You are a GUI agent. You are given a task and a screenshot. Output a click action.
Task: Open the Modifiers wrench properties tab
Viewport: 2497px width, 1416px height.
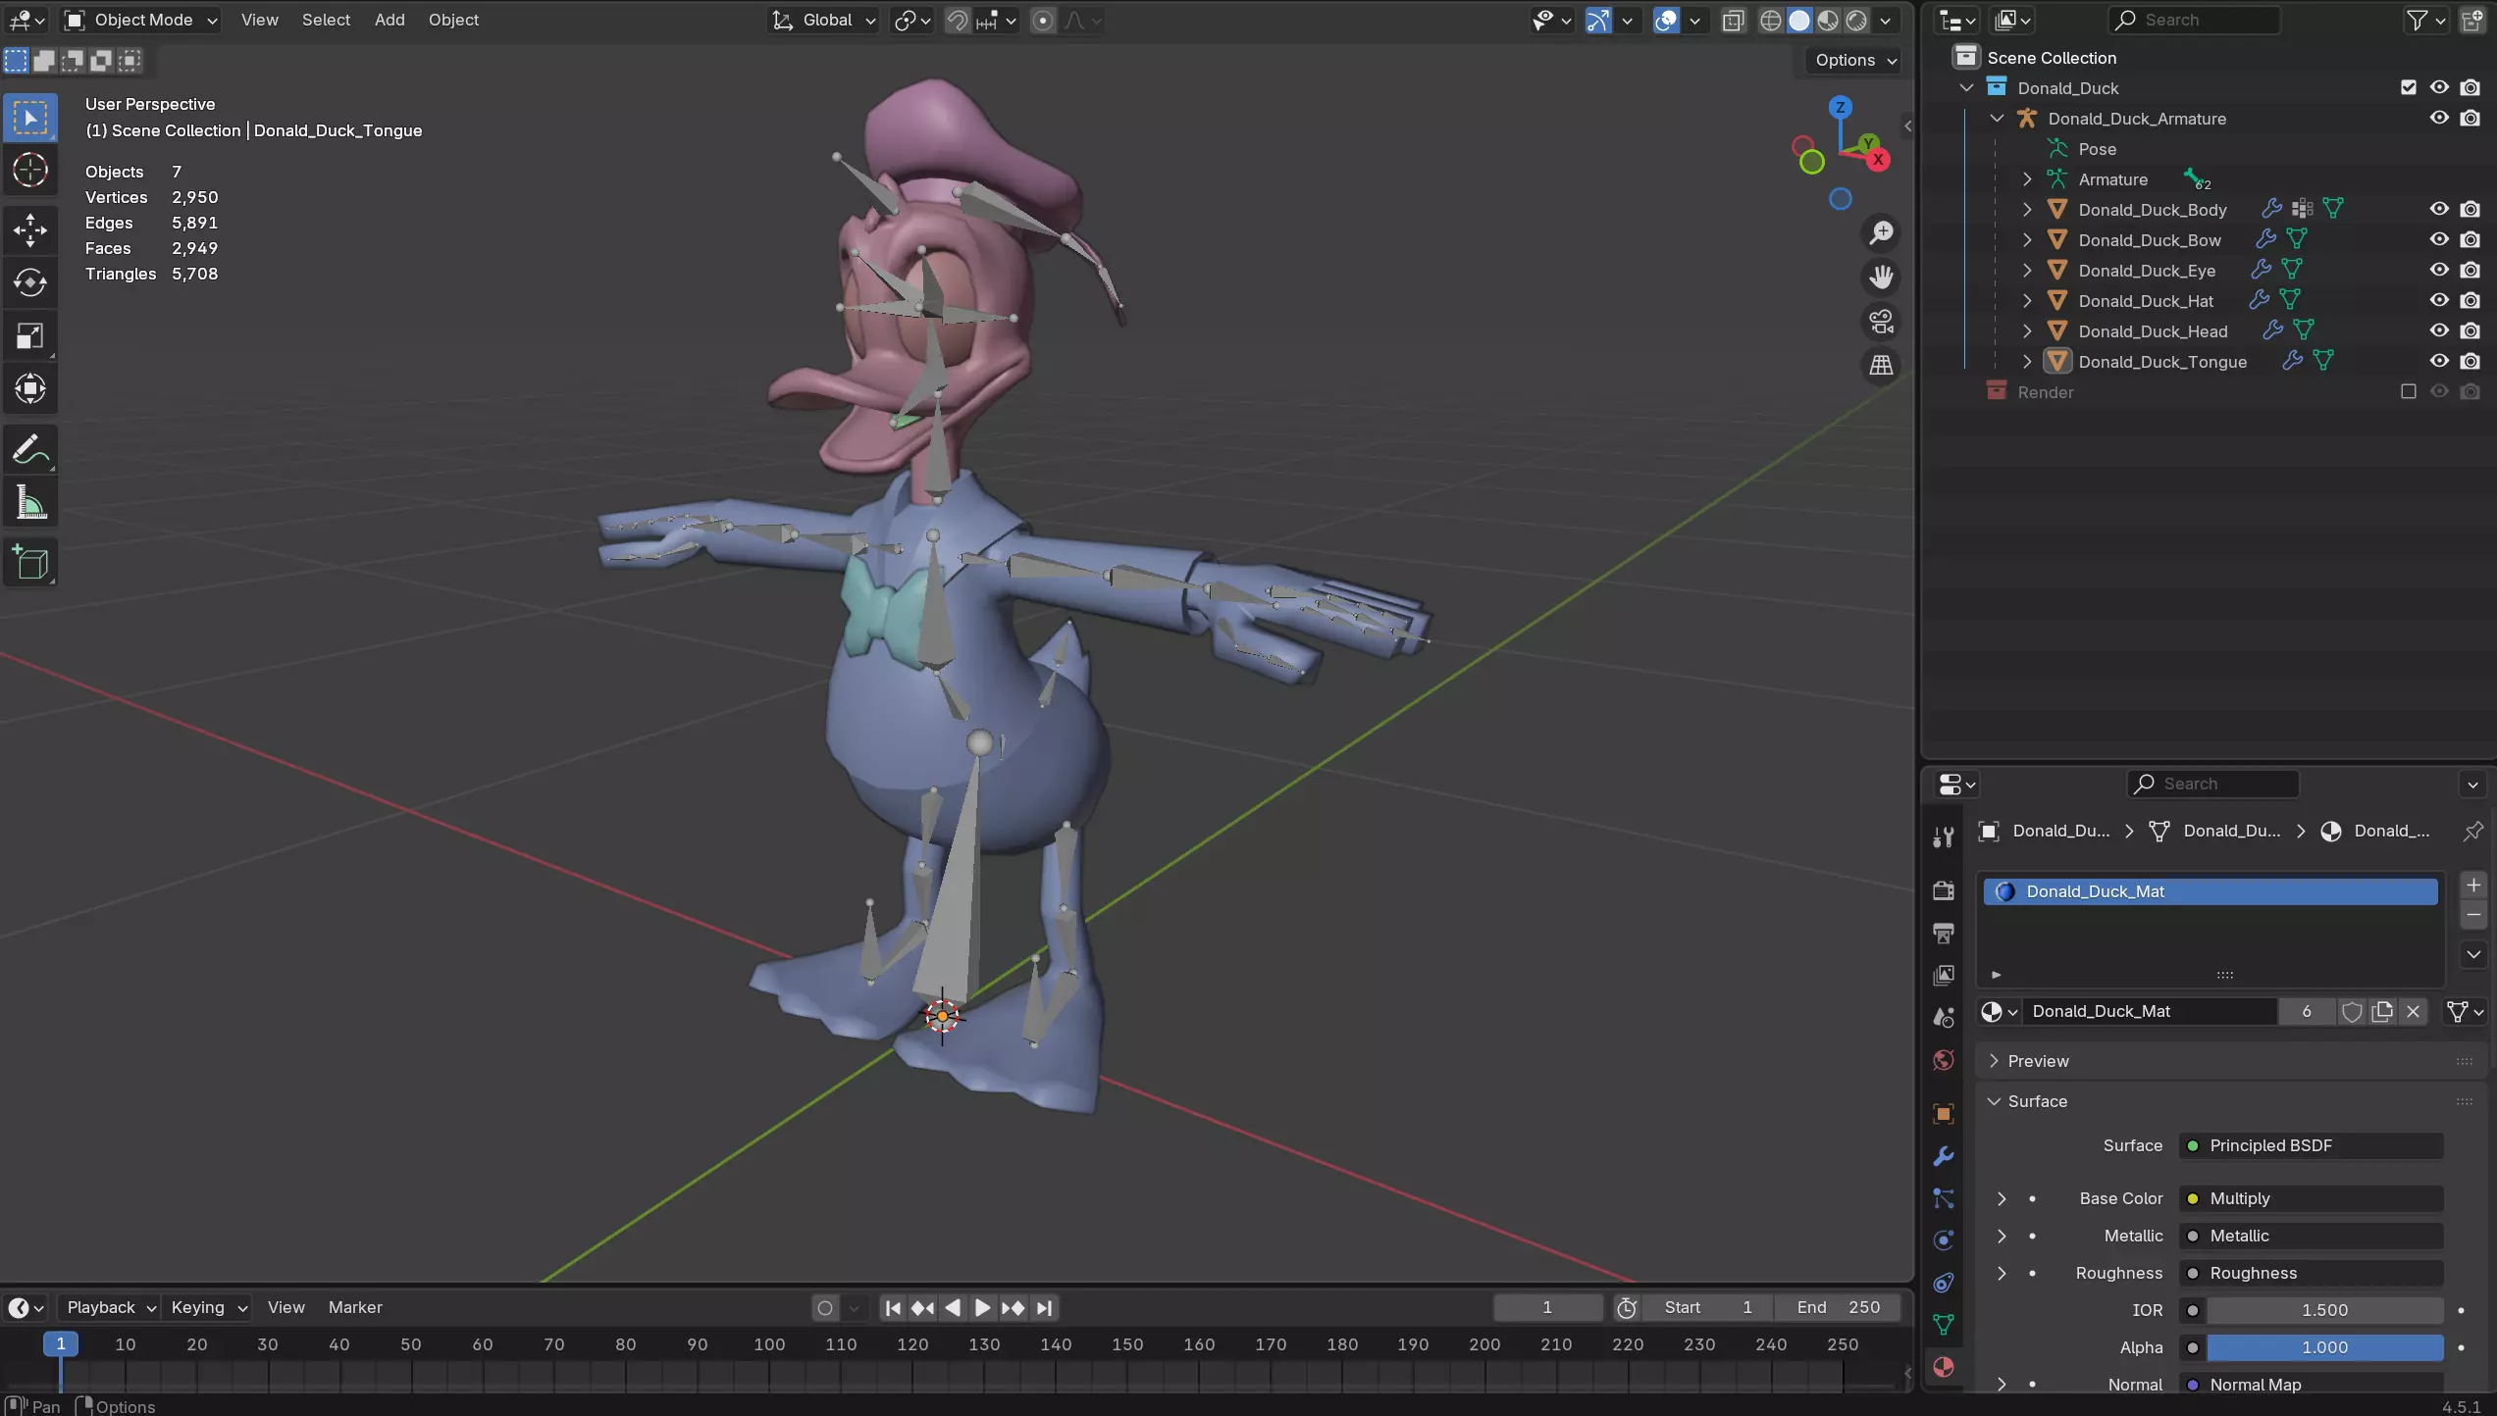point(1944,1156)
